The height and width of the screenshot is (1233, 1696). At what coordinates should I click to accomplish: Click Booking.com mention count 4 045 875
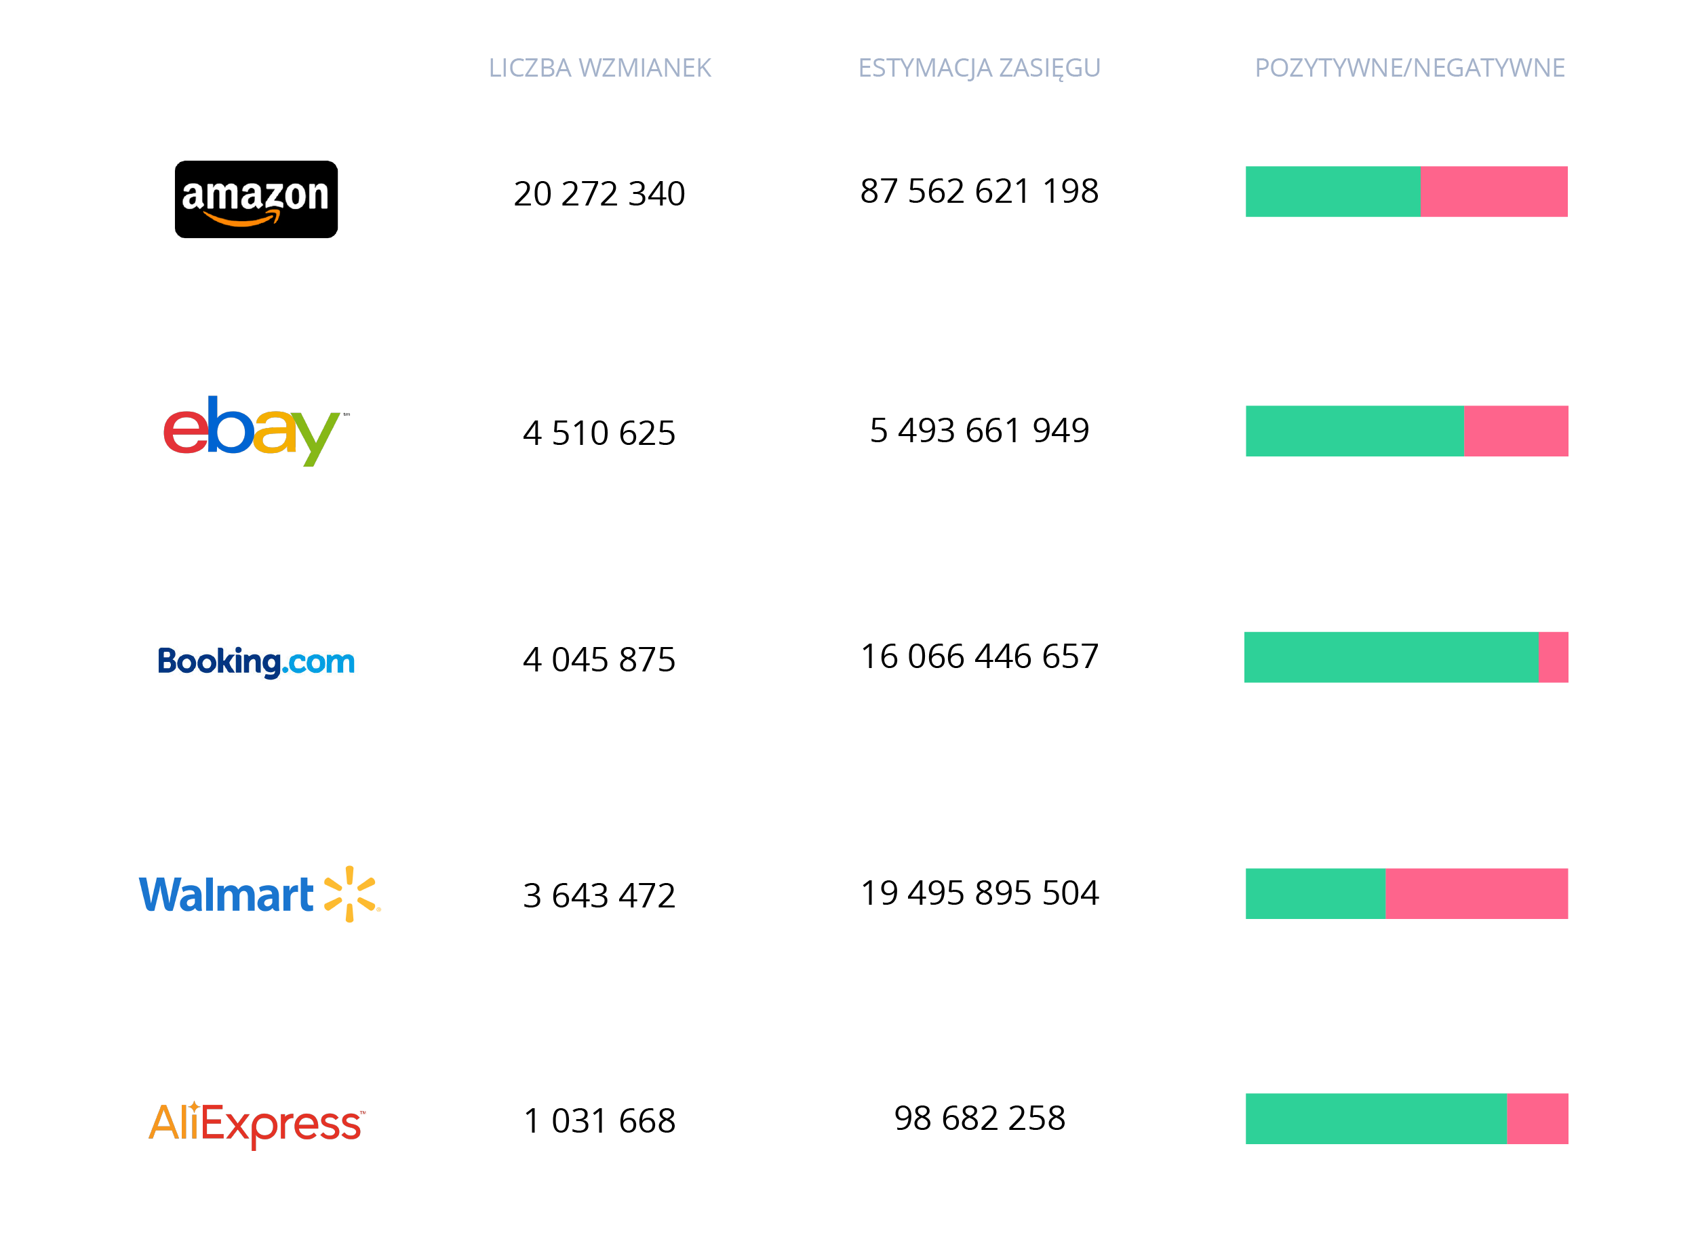point(599,659)
